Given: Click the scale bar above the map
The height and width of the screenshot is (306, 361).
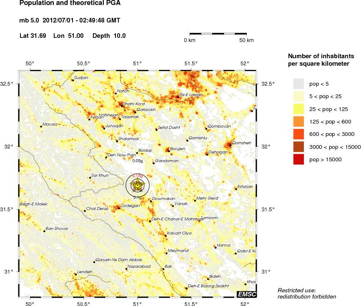Looking at the screenshot, I should point(218,34).
